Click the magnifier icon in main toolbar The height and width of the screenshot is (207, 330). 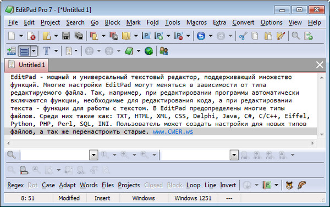(x=296, y=36)
